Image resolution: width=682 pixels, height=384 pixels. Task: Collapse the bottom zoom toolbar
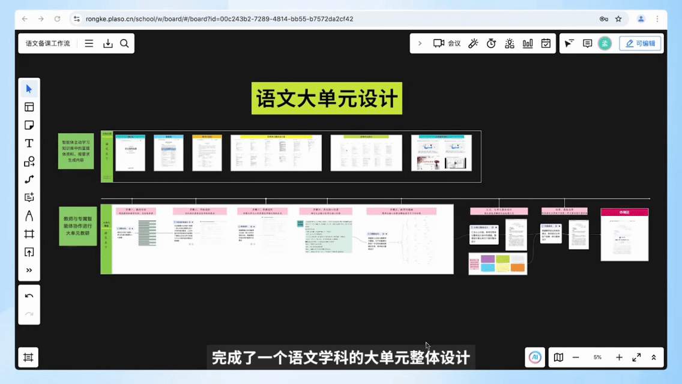(653, 358)
